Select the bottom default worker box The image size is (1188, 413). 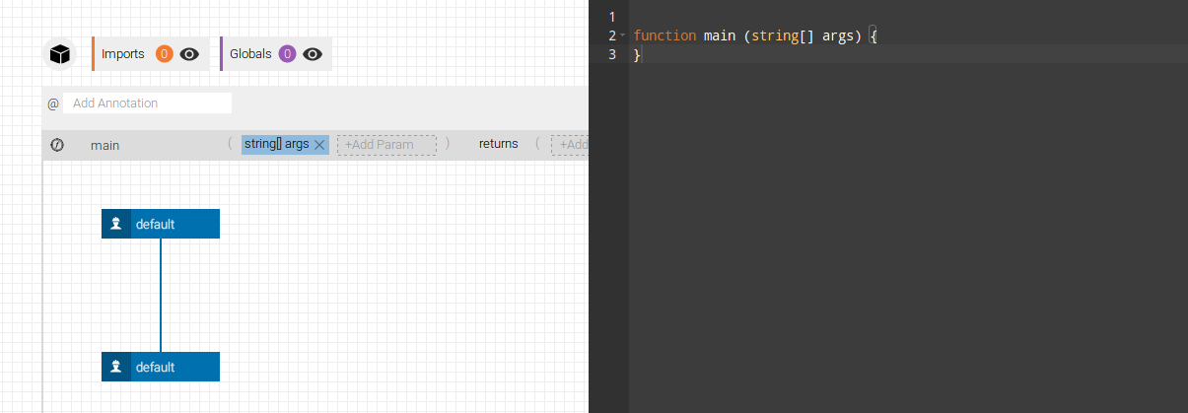coord(161,367)
